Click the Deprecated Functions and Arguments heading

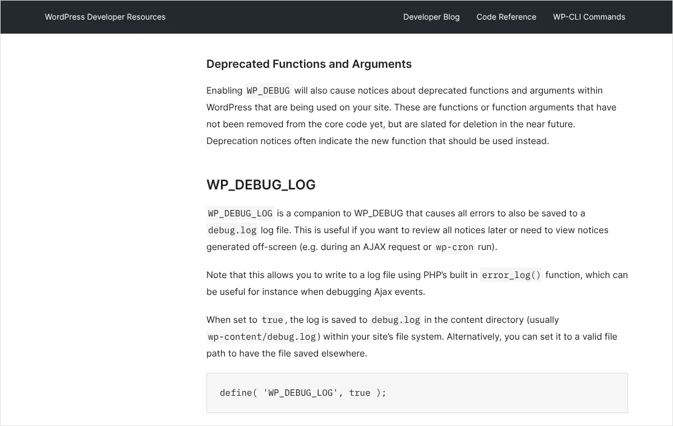[x=309, y=64]
